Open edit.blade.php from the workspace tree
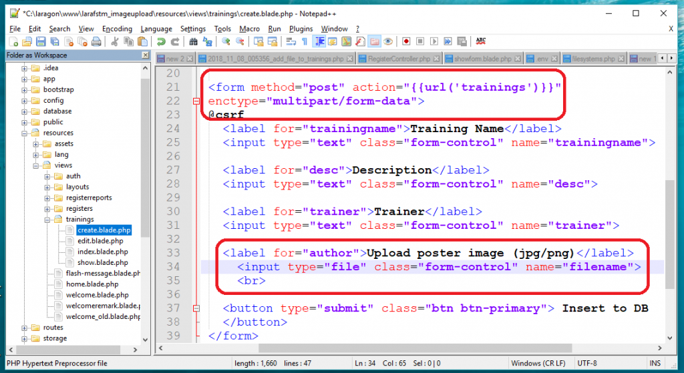The image size is (684, 373). click(100, 241)
